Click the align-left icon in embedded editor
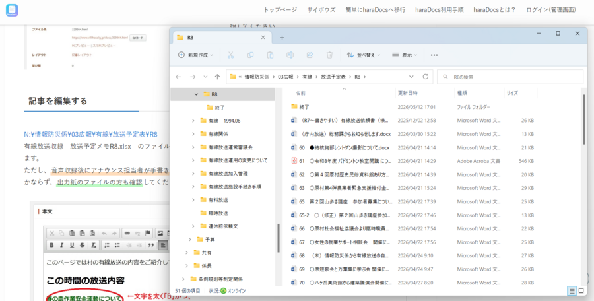594x301 pixels. coord(163,245)
